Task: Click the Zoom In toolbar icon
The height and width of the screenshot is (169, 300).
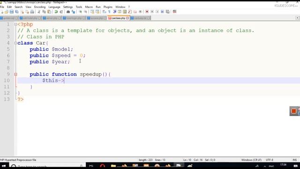Action: click(x=80, y=12)
